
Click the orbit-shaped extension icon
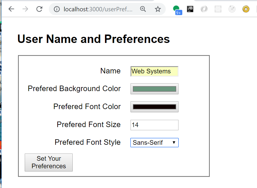pyautogui.click(x=232, y=9)
